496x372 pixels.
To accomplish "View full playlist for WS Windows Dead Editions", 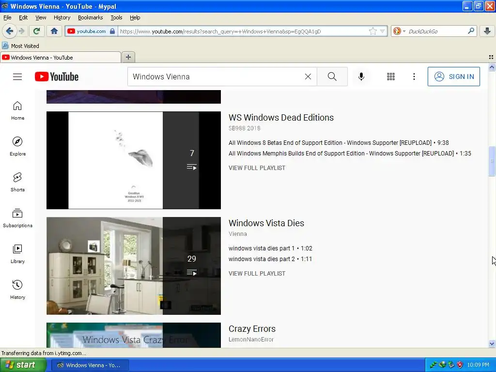I will [257, 168].
